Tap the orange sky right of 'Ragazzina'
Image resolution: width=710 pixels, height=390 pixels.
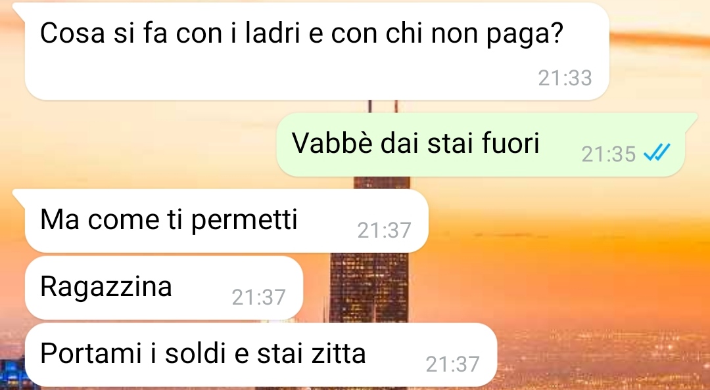(498, 285)
